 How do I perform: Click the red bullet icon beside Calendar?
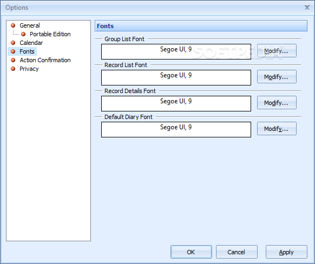pyautogui.click(x=13, y=43)
